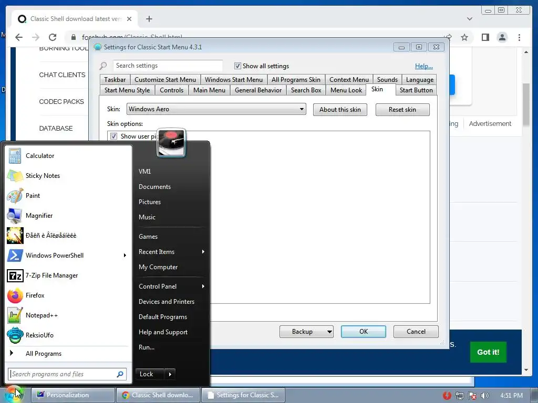This screenshot has width=538, height=403.
Task: Close the Classic Shell download tab
Action: tap(129, 19)
